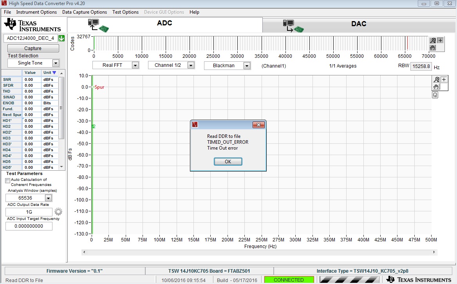This screenshot has height=284, width=457.
Task: Open the 65536 analysis window dropdown
Action: tap(49, 198)
